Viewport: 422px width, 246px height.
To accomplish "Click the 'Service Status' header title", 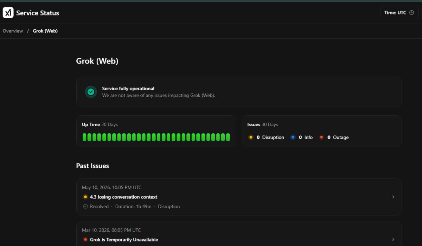I will click(38, 13).
